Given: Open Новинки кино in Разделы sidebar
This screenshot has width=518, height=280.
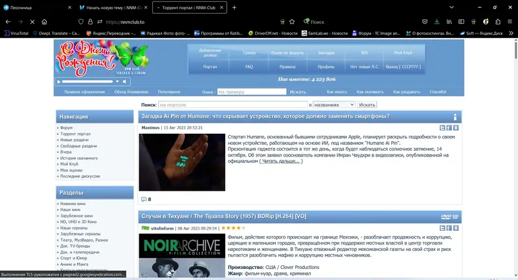Looking at the screenshot, I should coord(73,204).
